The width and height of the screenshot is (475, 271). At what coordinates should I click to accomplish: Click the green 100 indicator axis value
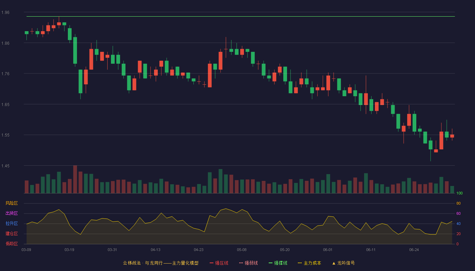(459, 193)
